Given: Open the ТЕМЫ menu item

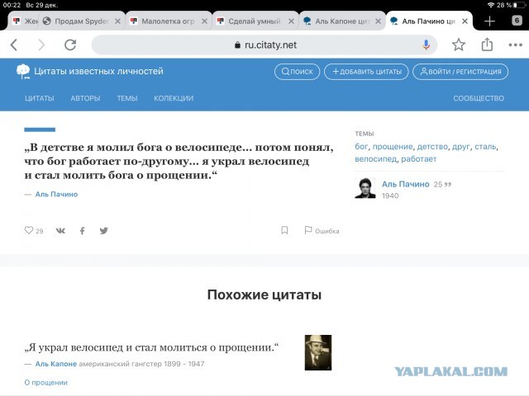Looking at the screenshot, I should tap(127, 98).
